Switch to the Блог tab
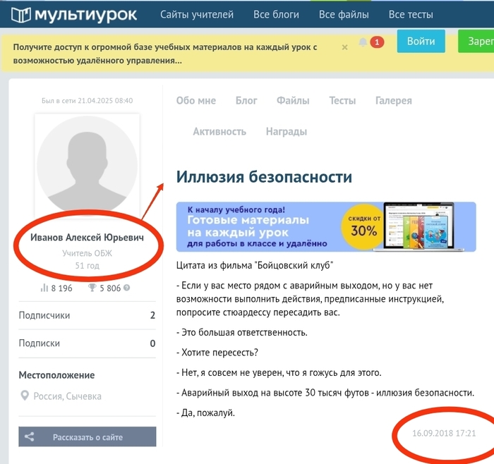The height and width of the screenshot is (464, 494). point(246,100)
